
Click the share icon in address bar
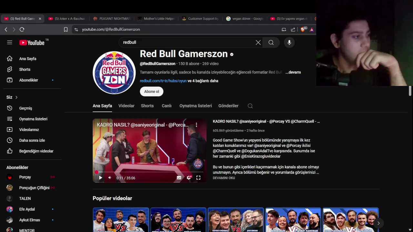(x=293, y=29)
